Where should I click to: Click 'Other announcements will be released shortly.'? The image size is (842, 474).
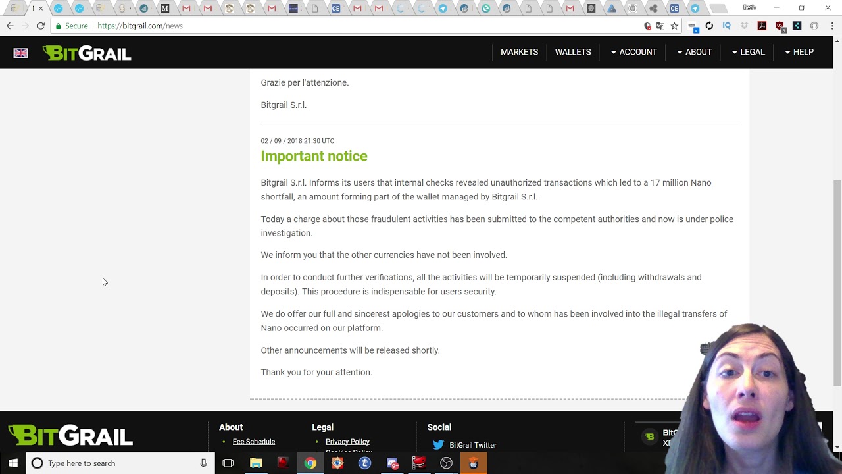click(x=350, y=350)
